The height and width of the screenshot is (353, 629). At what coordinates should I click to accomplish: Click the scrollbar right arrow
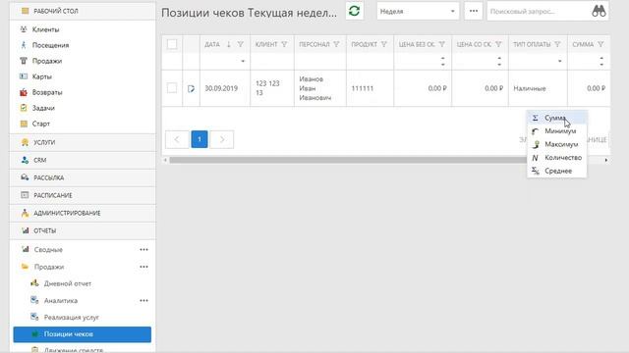(x=605, y=160)
